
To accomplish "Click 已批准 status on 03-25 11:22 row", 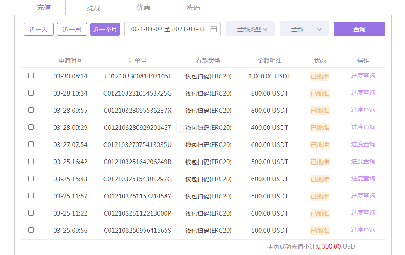I will [320, 213].
